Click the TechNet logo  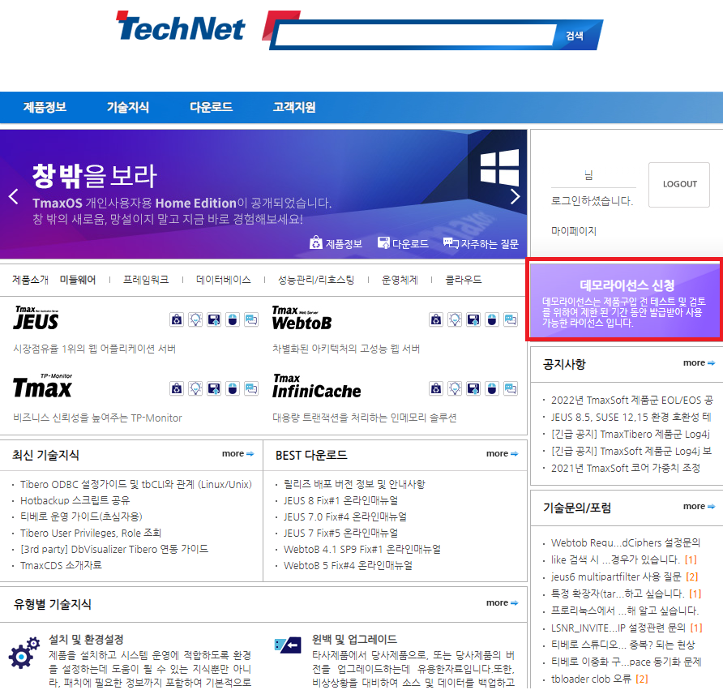click(x=180, y=28)
